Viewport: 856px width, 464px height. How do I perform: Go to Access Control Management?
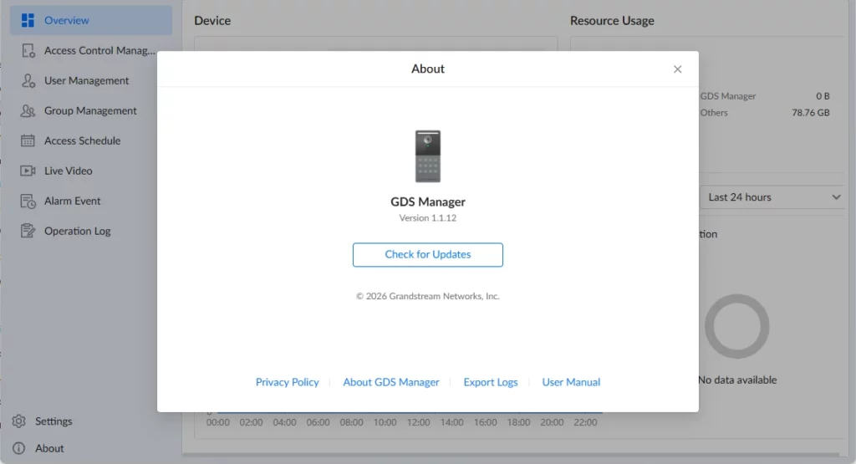(90, 51)
